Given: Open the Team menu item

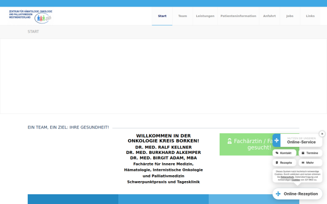Looking at the screenshot, I should [x=183, y=16].
